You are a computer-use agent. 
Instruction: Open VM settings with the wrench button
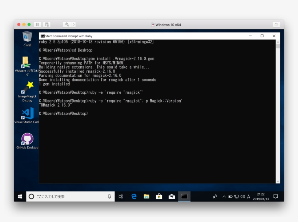(67, 25)
